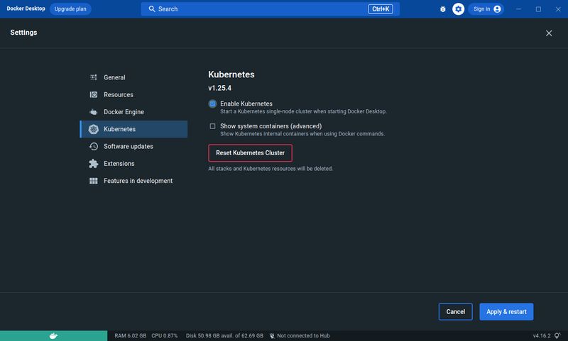The image size is (568, 341).
Task: Click the Extensions puzzle piece icon
Action: [x=93, y=164]
